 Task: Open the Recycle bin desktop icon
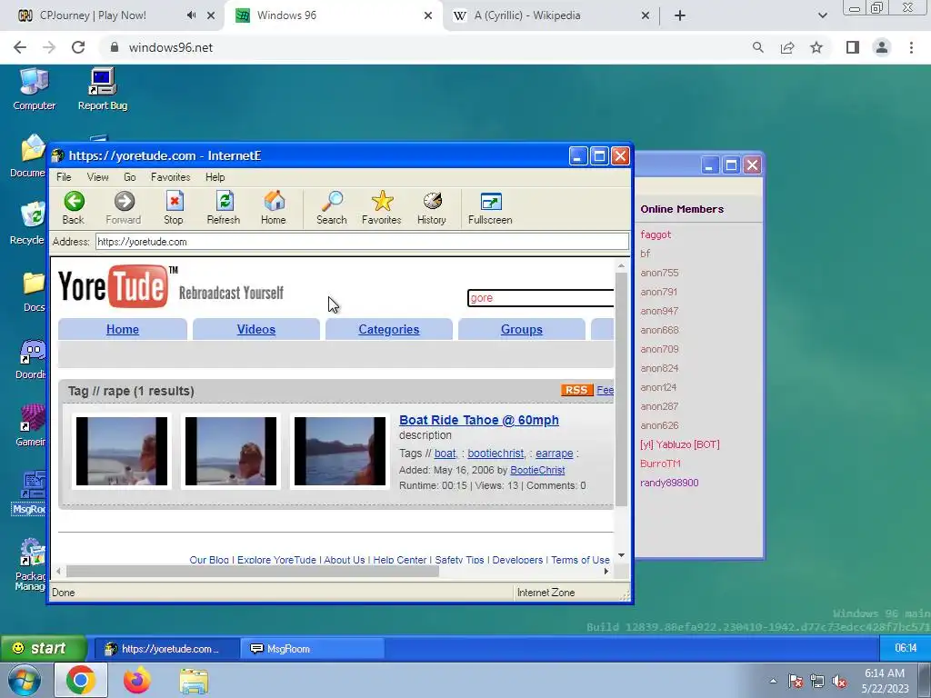[28, 224]
